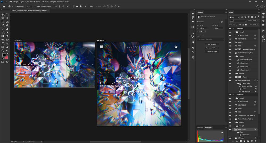This screenshot has height=143, width=266.
Task: Select the Type tool
Action: [x=3, y=43]
